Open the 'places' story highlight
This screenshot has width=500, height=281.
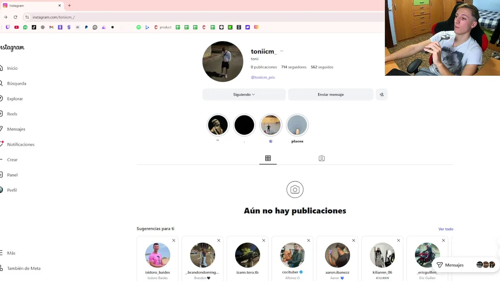[297, 125]
